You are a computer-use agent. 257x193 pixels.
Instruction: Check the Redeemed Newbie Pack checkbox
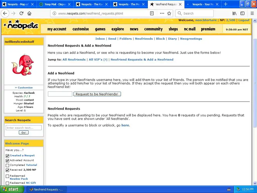pyautogui.click(x=7, y=176)
